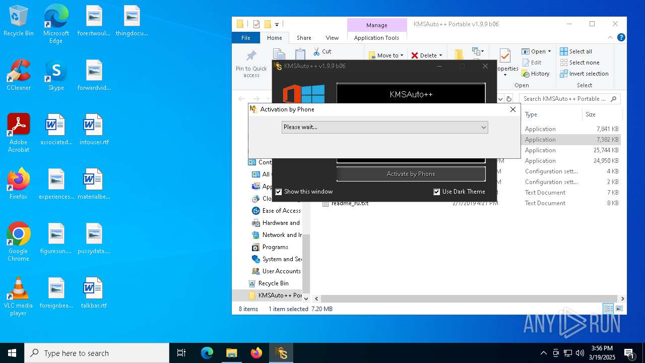Click the History button
Viewport: 645px width, 363px height.
(x=536, y=74)
